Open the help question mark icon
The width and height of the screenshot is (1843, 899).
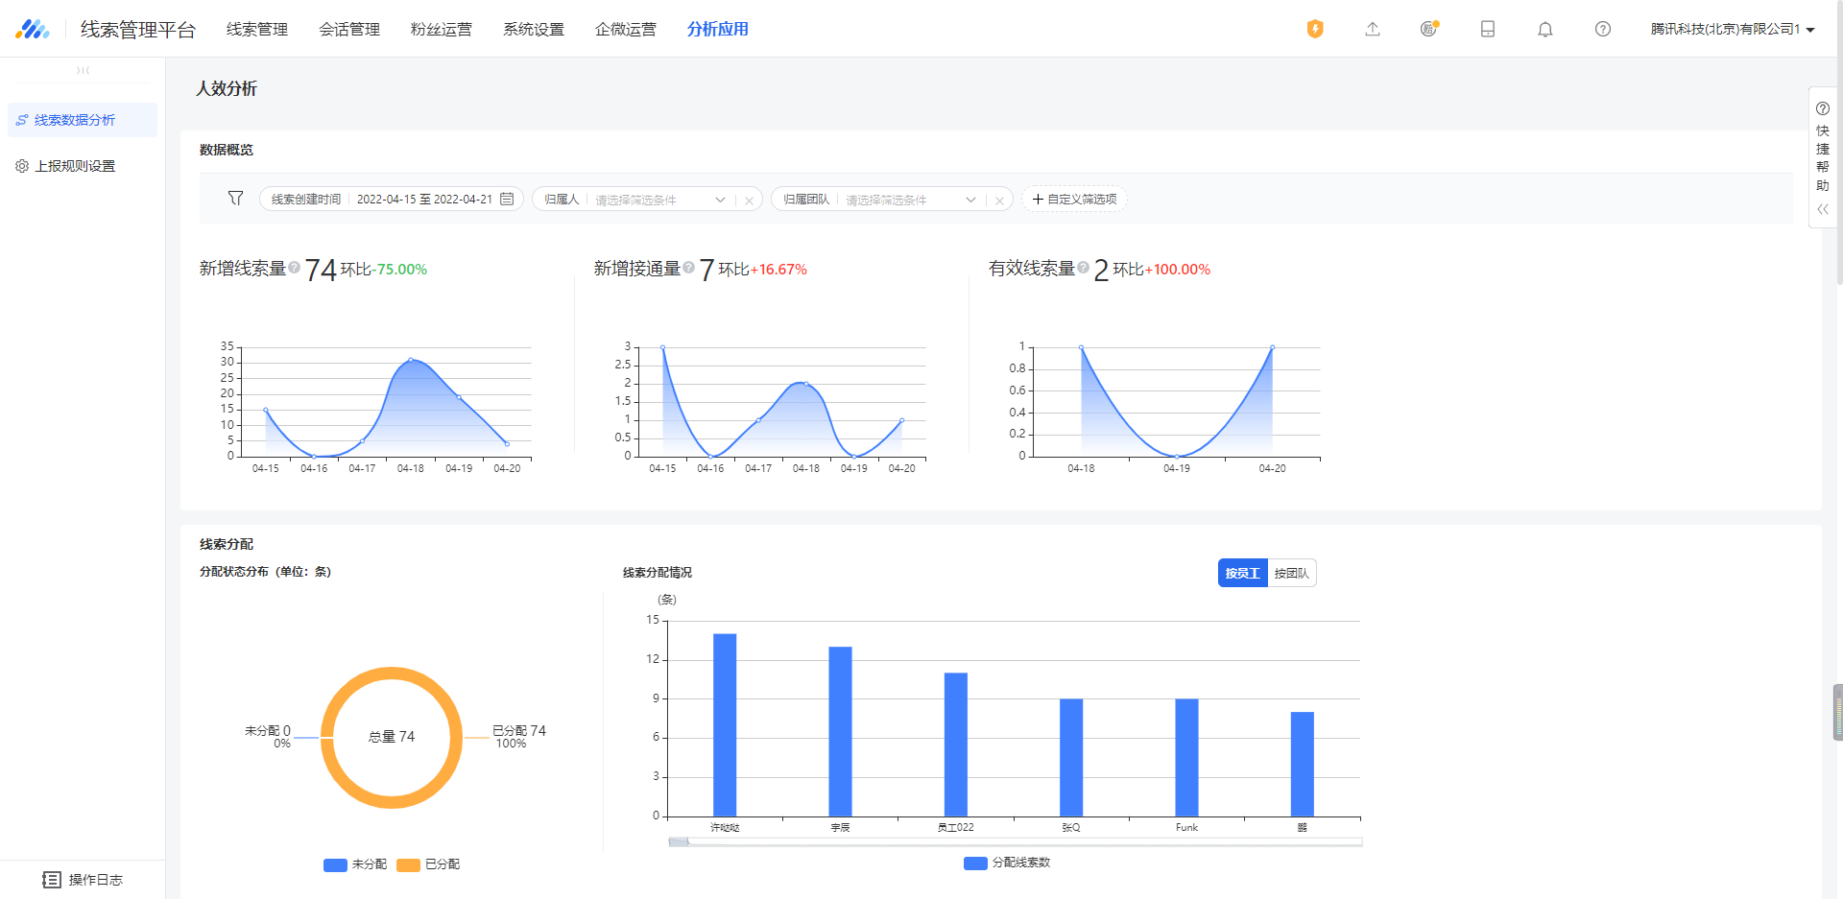click(1603, 29)
